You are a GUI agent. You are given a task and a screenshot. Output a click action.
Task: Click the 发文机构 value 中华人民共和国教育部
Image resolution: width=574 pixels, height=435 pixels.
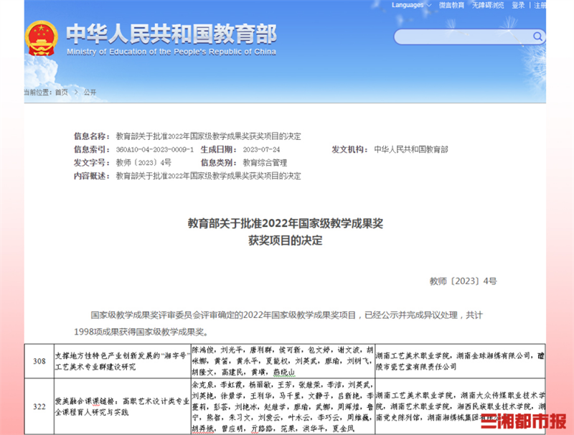coord(410,149)
